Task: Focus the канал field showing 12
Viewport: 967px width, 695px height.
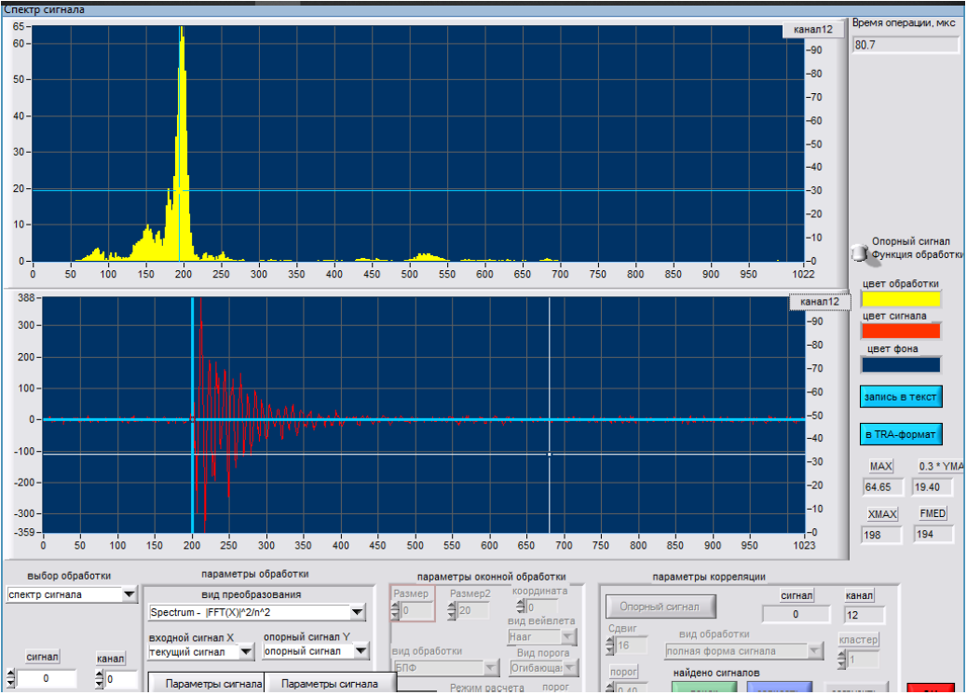Action: (863, 615)
